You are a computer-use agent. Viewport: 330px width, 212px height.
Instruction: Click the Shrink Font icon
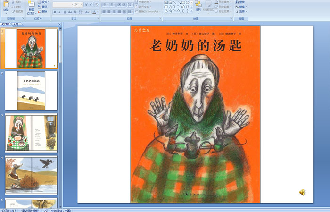pos(91,4)
